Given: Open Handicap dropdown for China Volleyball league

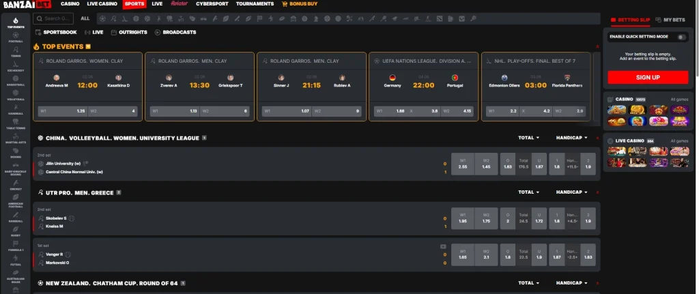Looking at the screenshot, I should click(571, 138).
